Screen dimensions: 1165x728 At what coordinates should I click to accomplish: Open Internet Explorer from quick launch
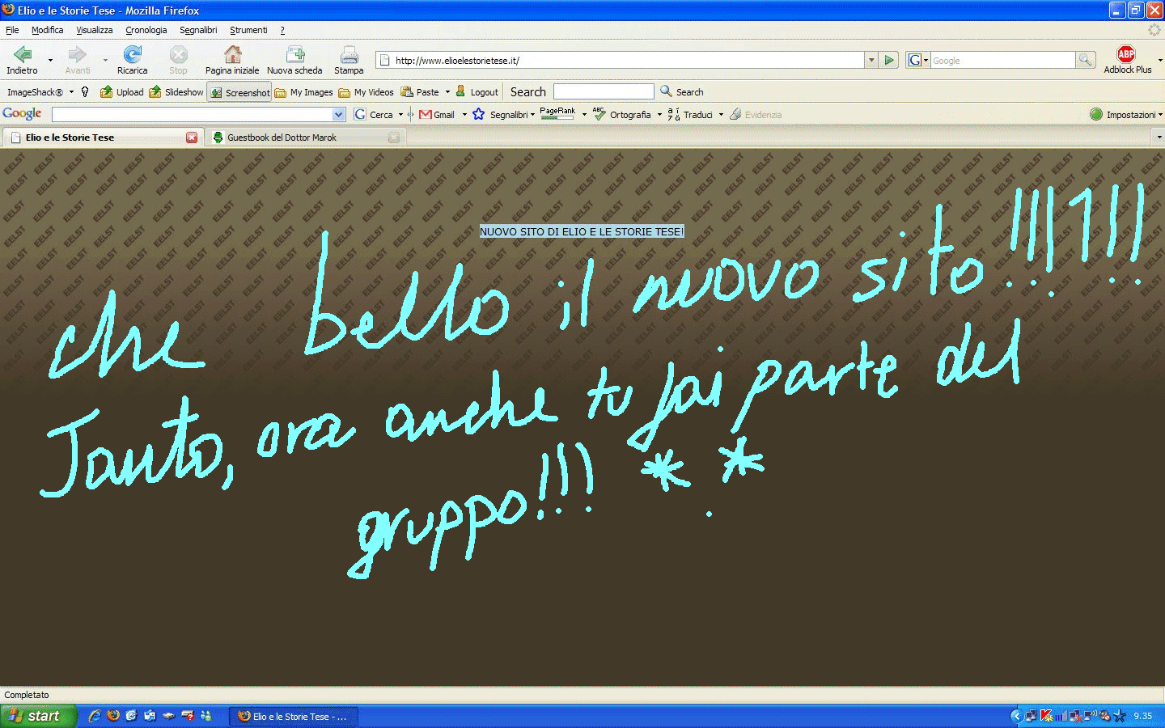pyautogui.click(x=95, y=716)
